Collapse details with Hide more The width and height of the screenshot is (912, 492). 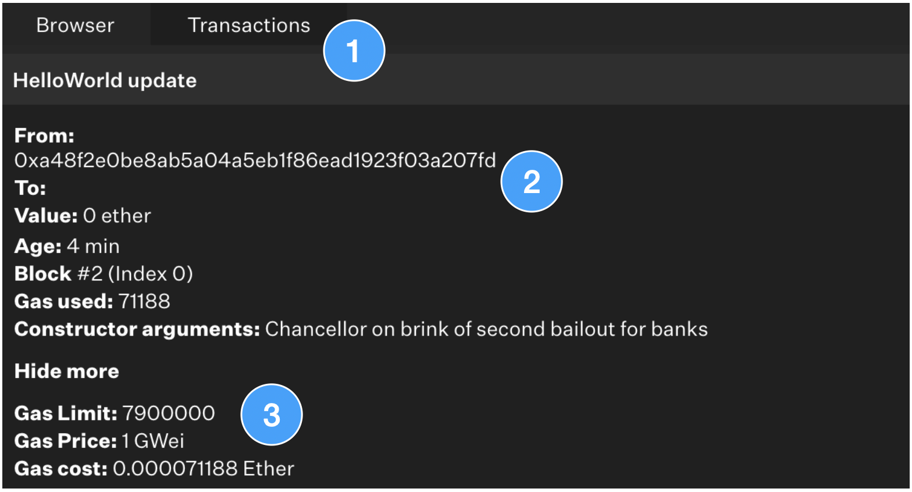tap(67, 371)
